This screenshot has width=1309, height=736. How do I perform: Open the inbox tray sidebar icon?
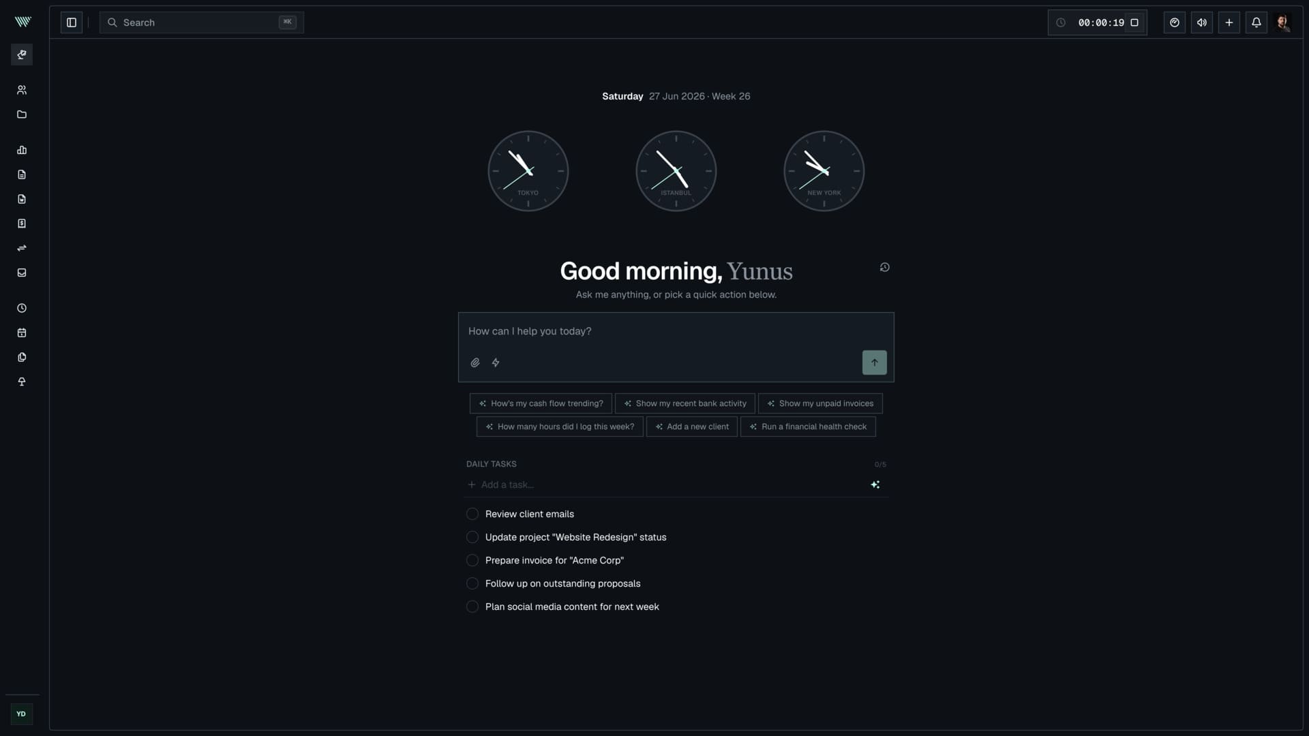22,273
